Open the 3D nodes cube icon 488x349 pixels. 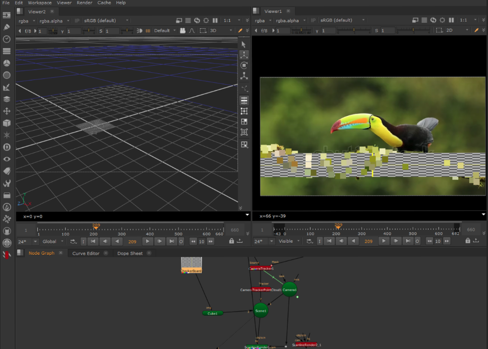7,123
